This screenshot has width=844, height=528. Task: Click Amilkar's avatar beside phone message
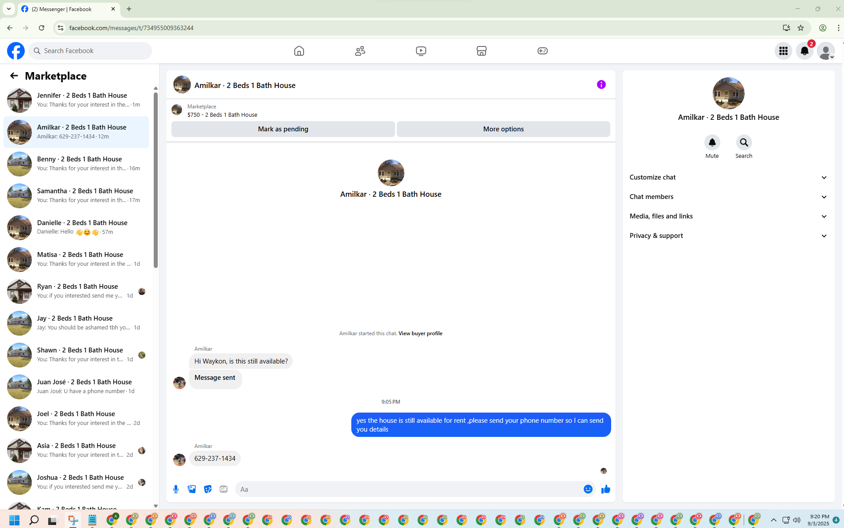[179, 460]
